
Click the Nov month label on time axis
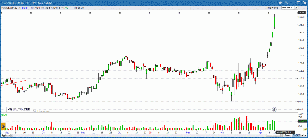click(x=83, y=133)
